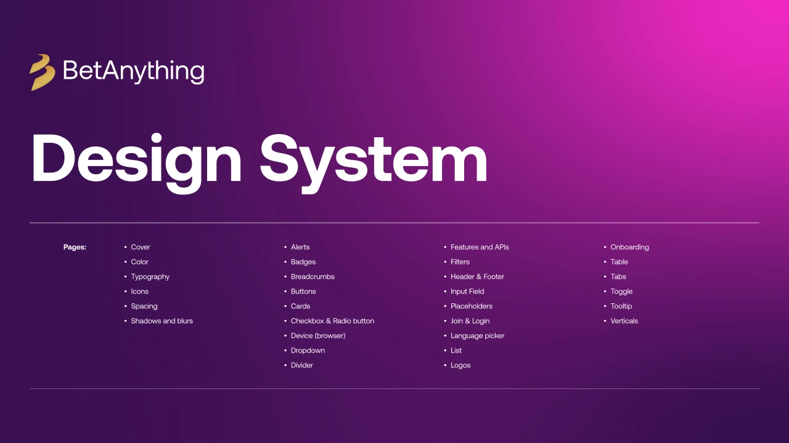The image size is (789, 443).
Task: Choose Shadows and blurs in list
Action: tap(161, 321)
